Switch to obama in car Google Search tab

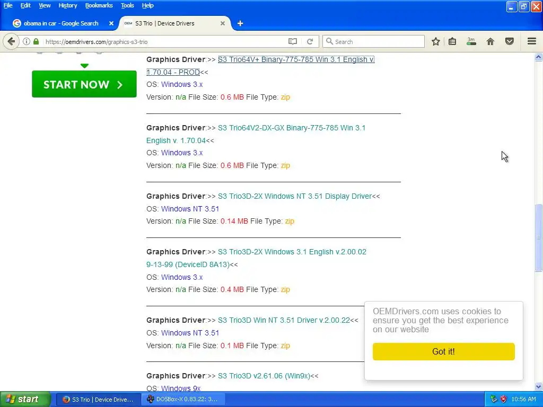(60, 23)
